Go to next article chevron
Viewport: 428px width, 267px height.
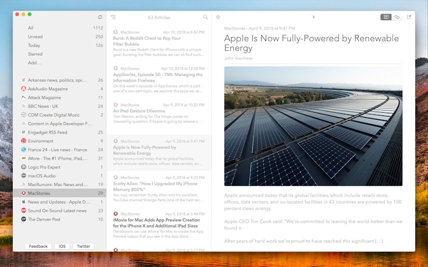[314, 17]
